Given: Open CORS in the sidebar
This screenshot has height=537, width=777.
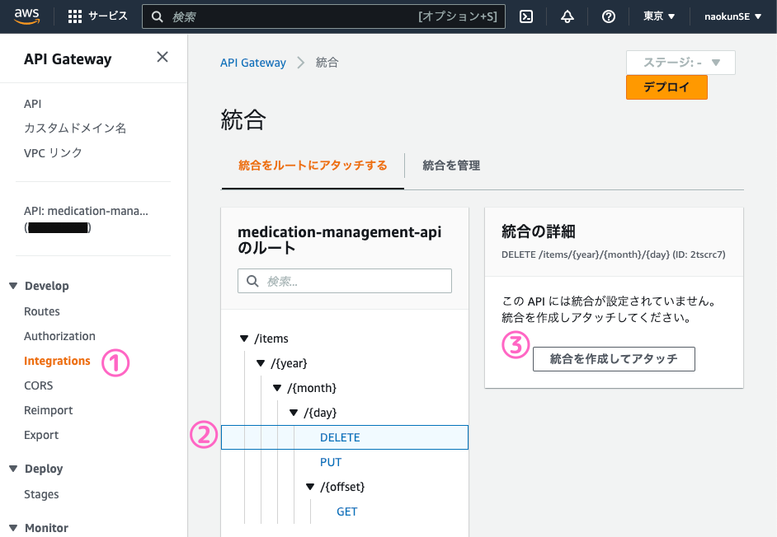Looking at the screenshot, I should (38, 385).
